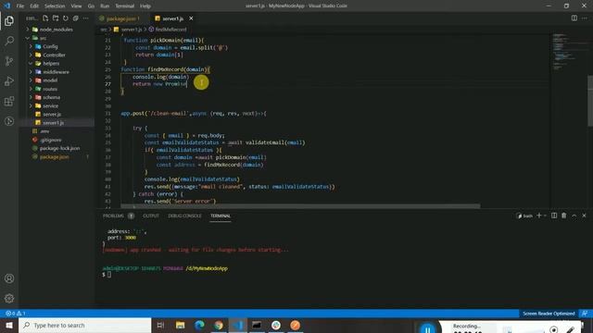Close the server1.js editor tab
This screenshot has width=593, height=333.
point(191,18)
